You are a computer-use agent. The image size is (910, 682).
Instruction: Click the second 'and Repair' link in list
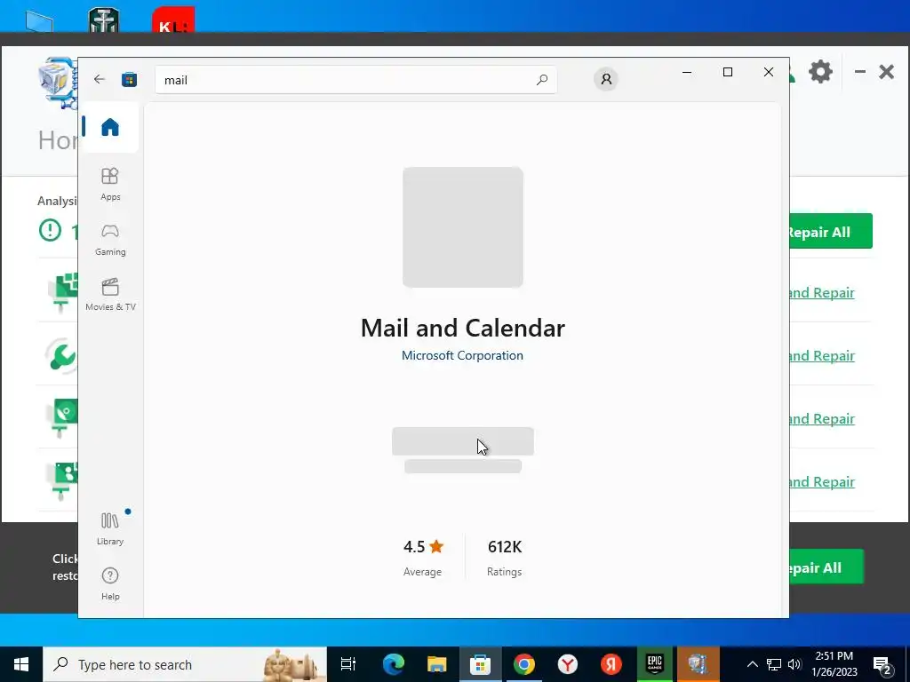tap(822, 355)
